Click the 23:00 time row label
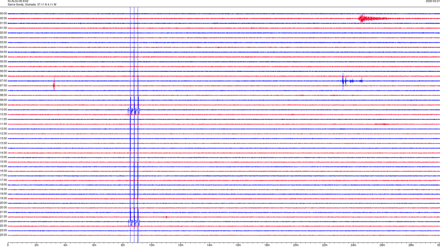The width and height of the screenshot is (440, 247). [3, 231]
